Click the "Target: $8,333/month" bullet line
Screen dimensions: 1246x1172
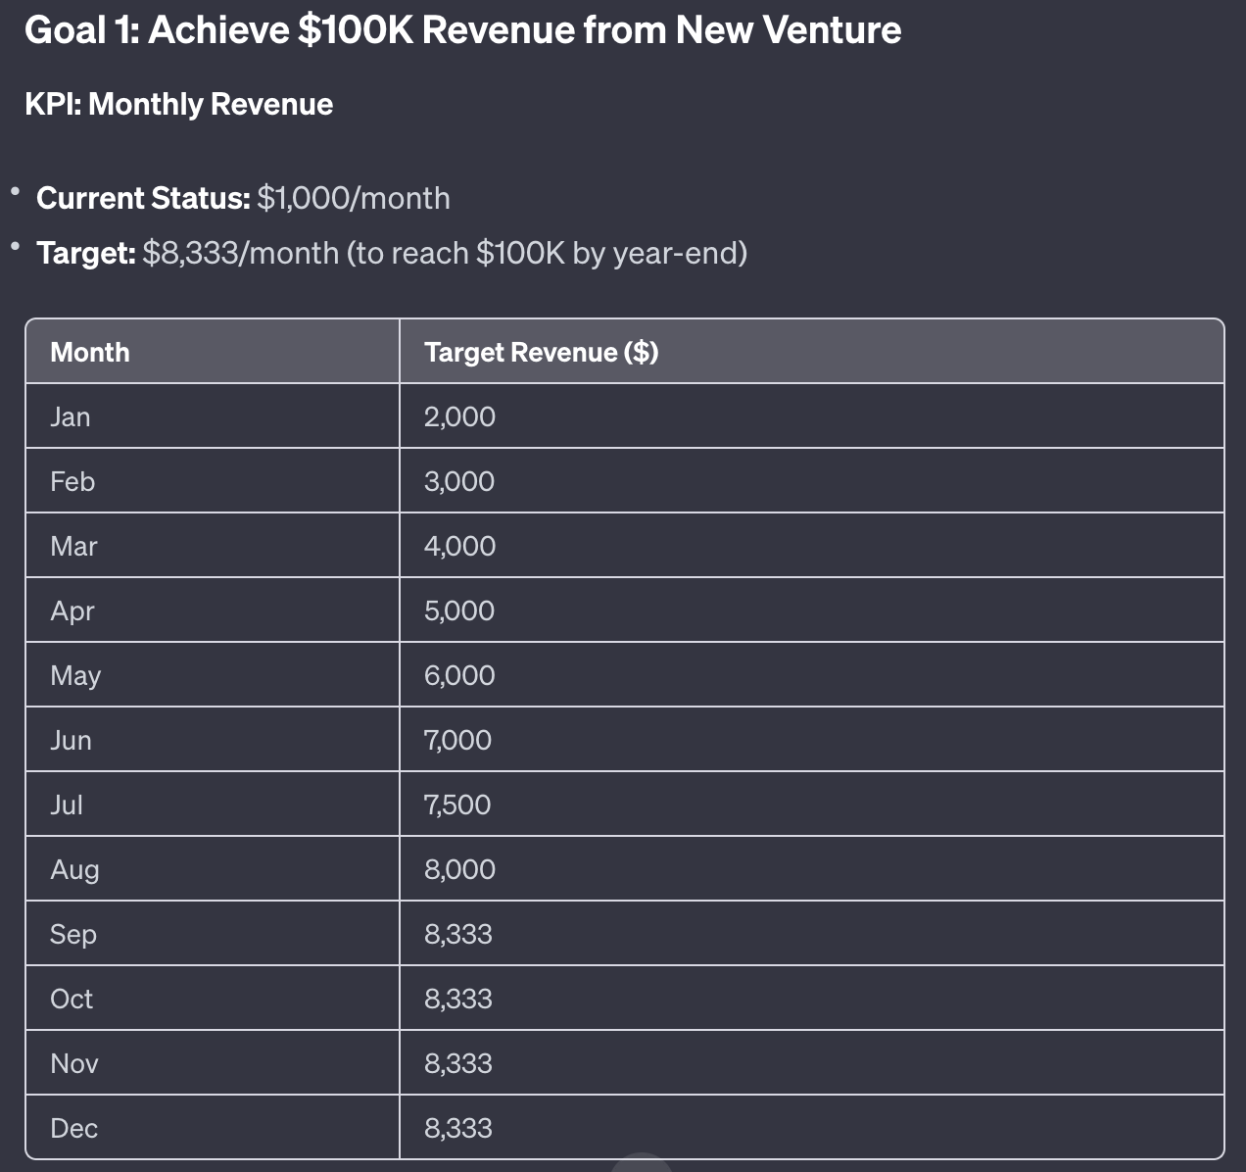point(391,253)
